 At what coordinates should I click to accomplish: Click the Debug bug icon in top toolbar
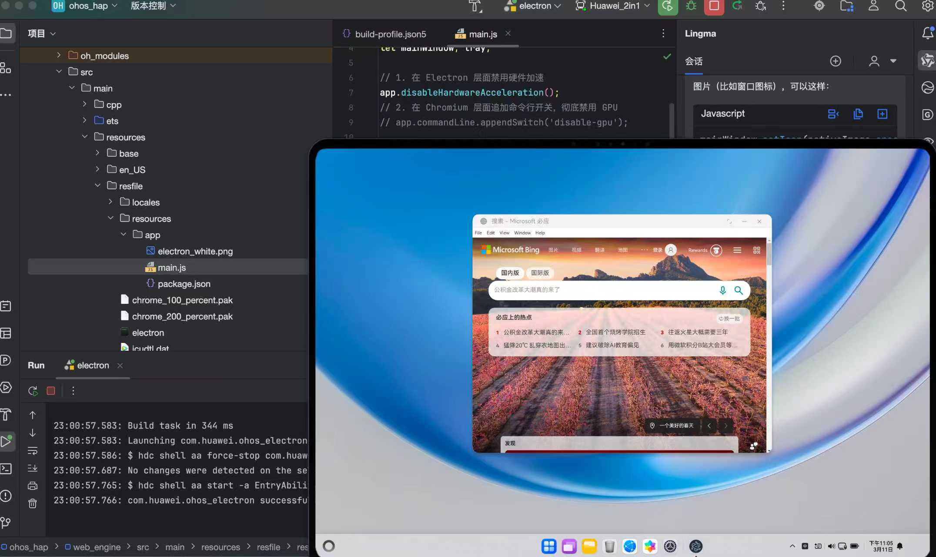pyautogui.click(x=691, y=6)
